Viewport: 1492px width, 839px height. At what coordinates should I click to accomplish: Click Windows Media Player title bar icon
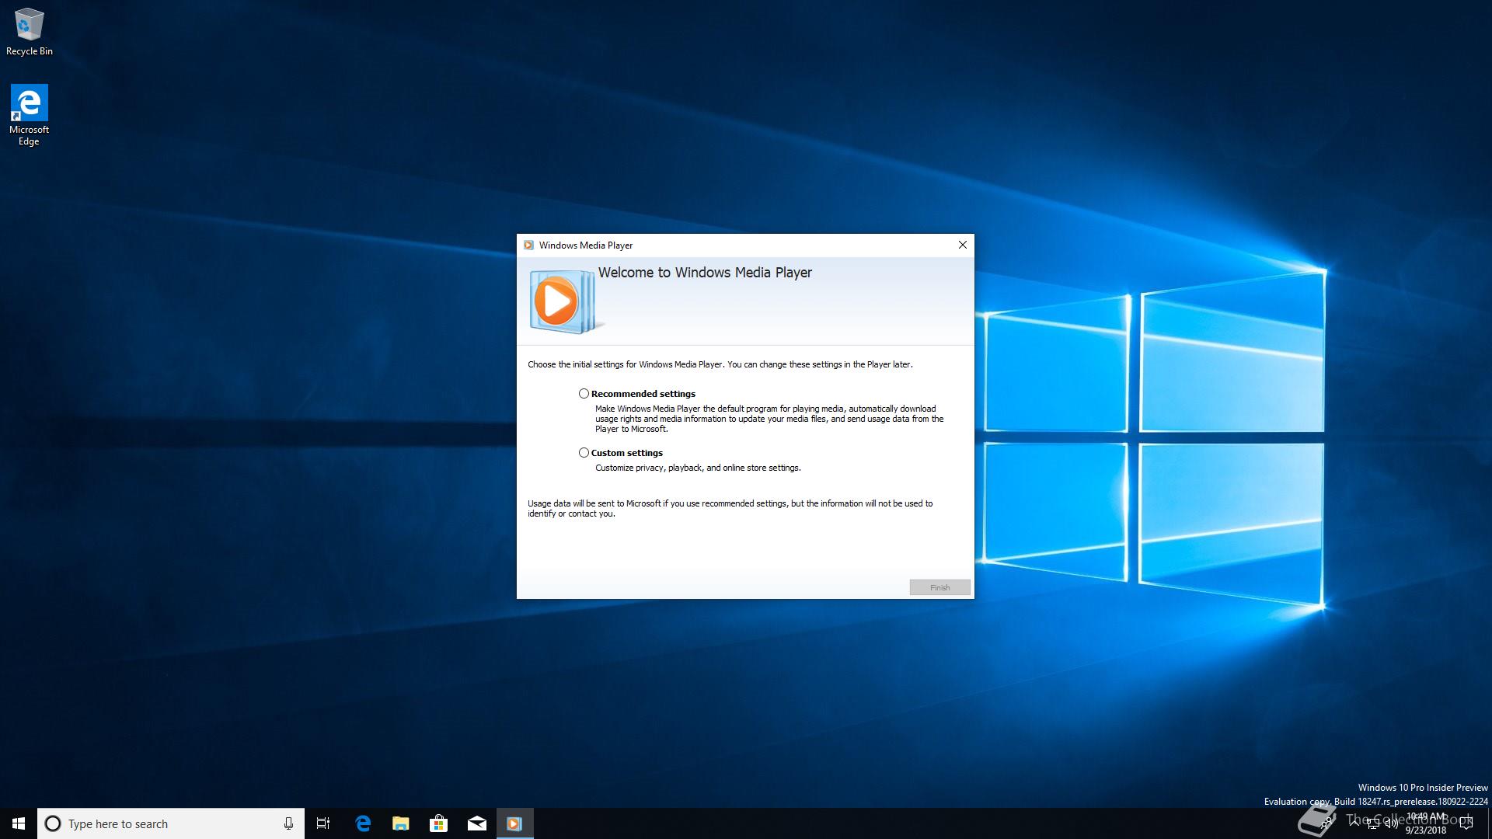[528, 245]
